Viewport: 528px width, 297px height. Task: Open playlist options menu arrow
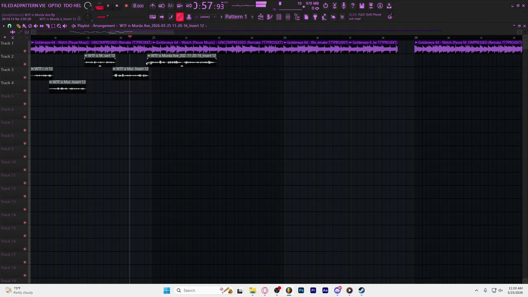pos(4,26)
